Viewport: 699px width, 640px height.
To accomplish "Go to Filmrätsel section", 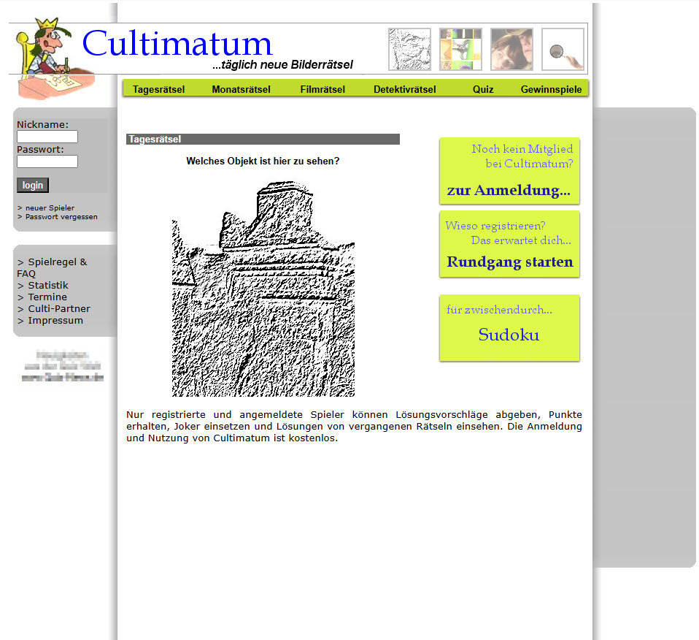I will (323, 89).
